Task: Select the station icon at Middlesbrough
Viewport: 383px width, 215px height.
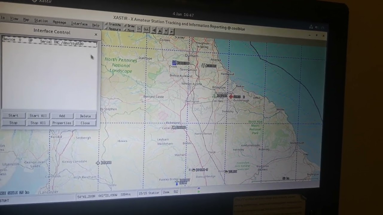Action: 215,96
